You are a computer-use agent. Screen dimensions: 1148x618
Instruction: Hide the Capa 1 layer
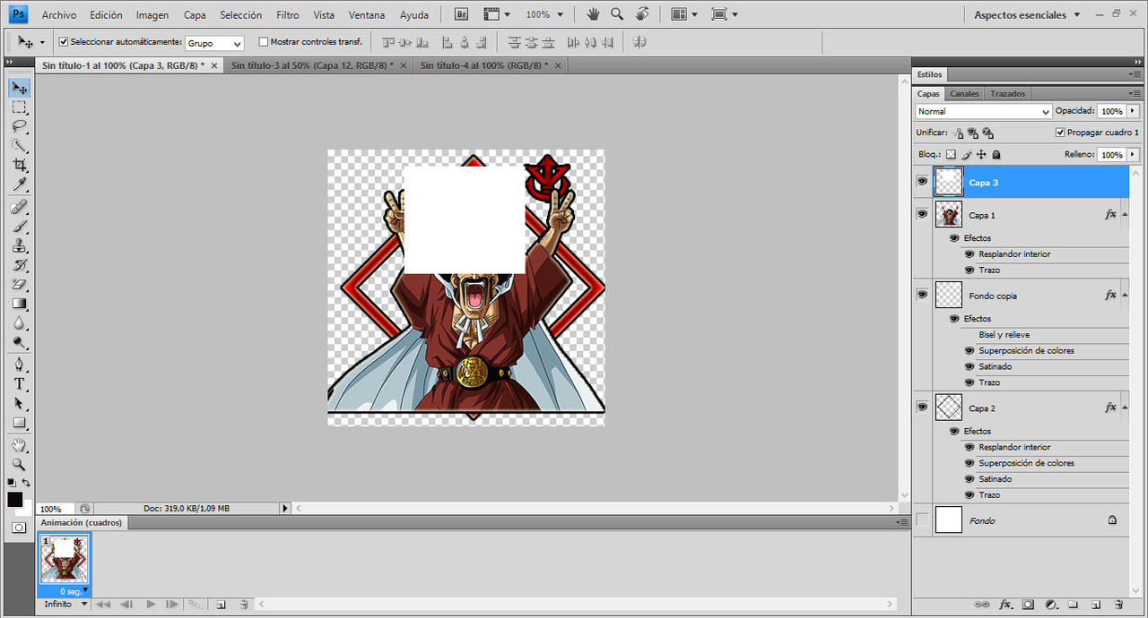click(922, 214)
